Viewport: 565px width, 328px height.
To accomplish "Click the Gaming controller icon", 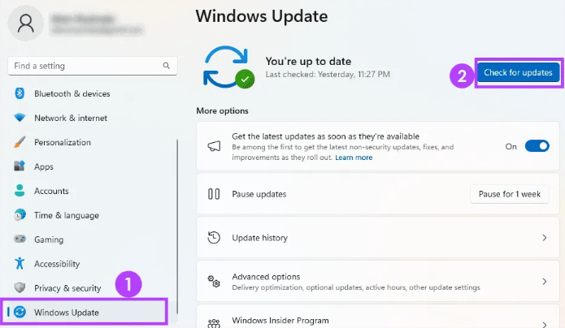I will click(x=20, y=239).
